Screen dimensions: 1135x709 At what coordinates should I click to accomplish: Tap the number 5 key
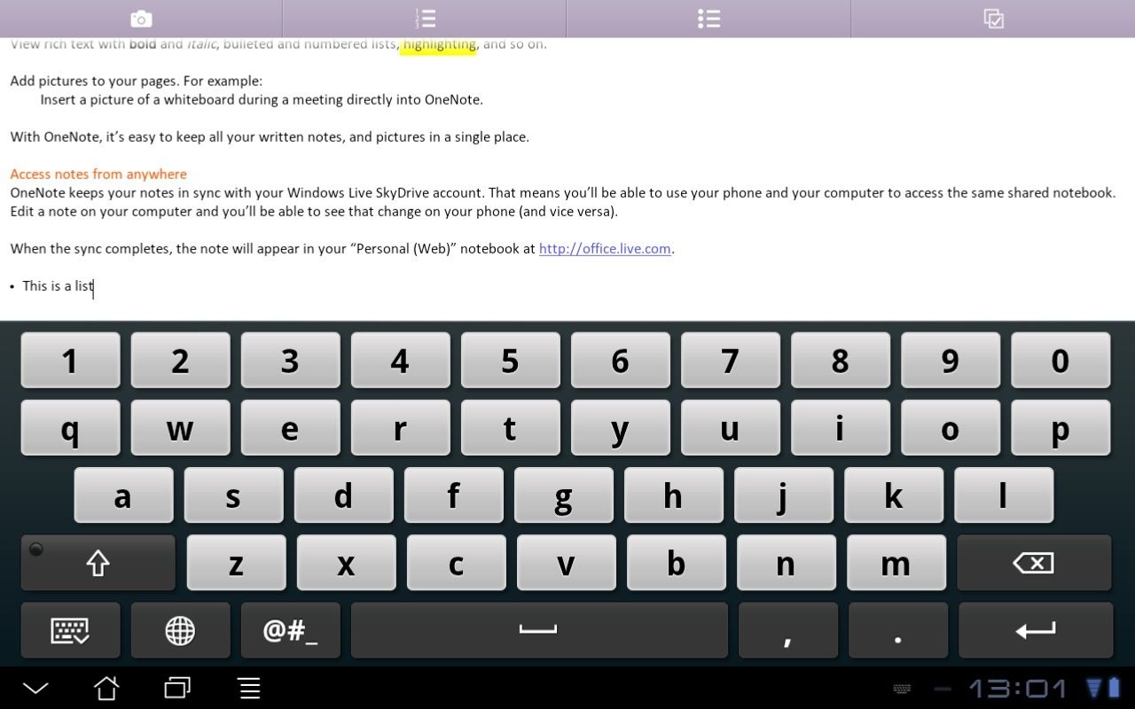(x=510, y=360)
